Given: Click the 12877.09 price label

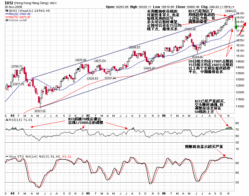Looking at the screenshot, I should 18,84.
